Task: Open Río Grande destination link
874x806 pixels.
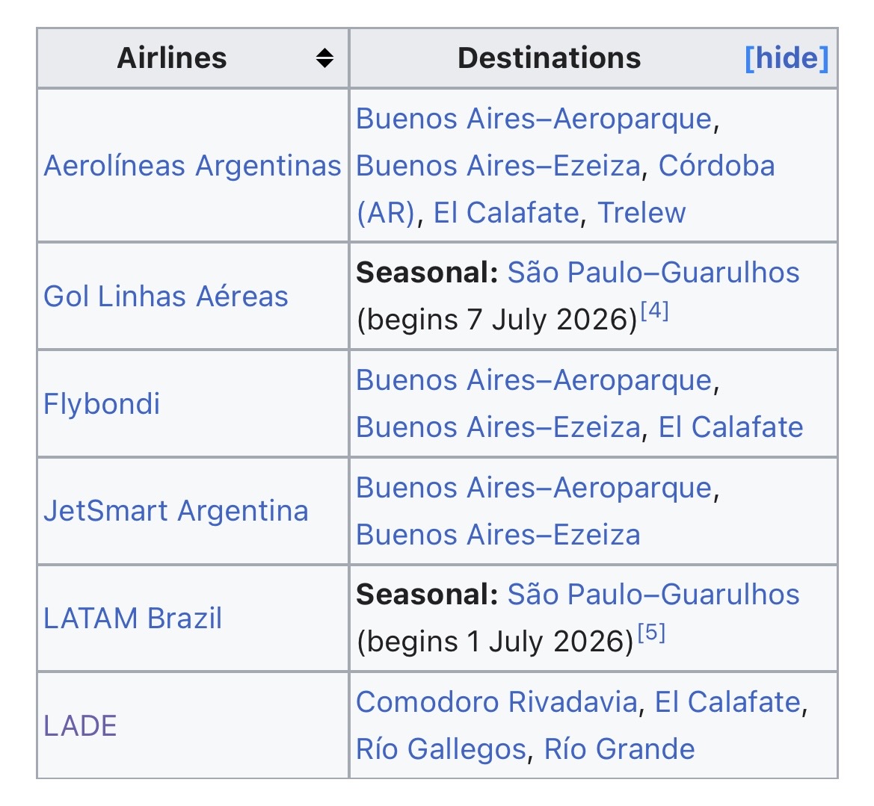Action: (x=620, y=749)
